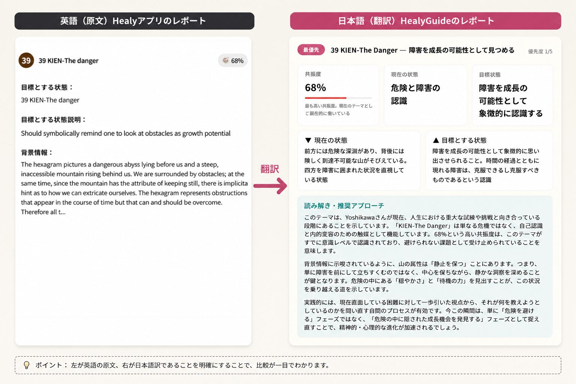Image resolution: width=576 pixels, height=384 pixels.
Task: Click the 共振度 card label
Action: pyautogui.click(x=313, y=74)
